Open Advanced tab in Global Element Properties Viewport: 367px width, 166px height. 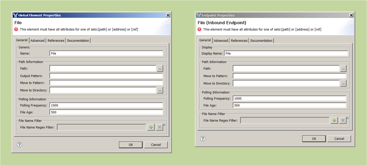tap(37, 41)
